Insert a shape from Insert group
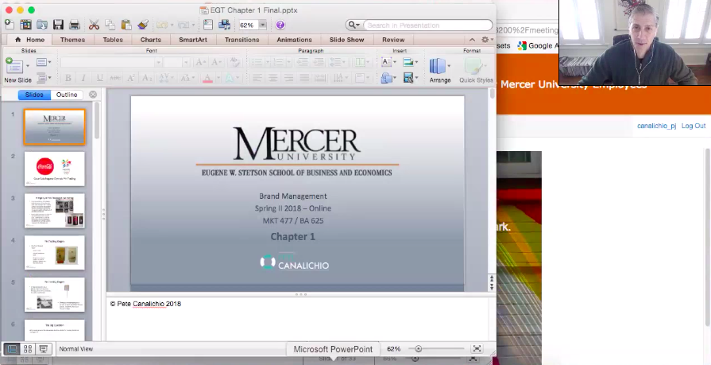This screenshot has height=365, width=711. 386,78
